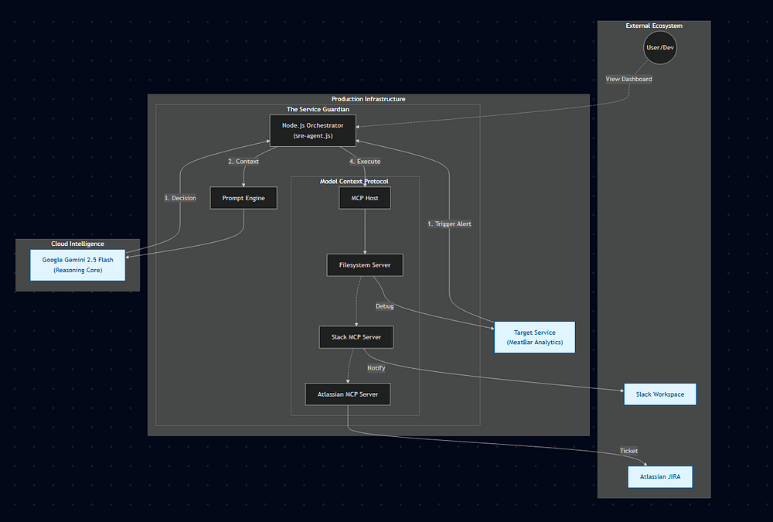Select the Node.js Orchestrator node
This screenshot has height=522, width=773.
coord(313,130)
